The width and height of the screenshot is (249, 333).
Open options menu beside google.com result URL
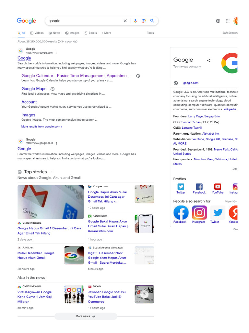click(x=56, y=53)
